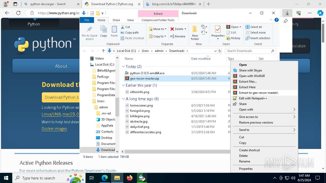Collapse the Earlier this year group
326x183 pixels.
point(123,85)
